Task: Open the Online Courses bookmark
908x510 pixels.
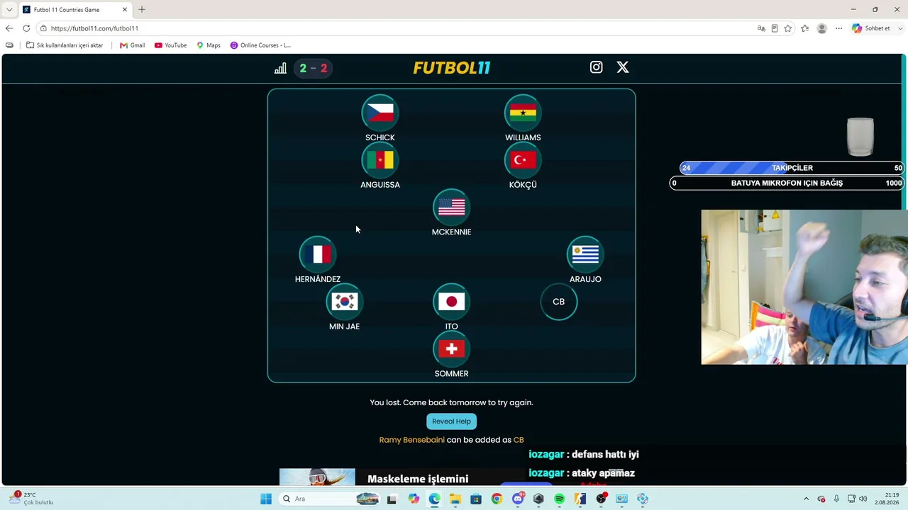Action: point(260,45)
